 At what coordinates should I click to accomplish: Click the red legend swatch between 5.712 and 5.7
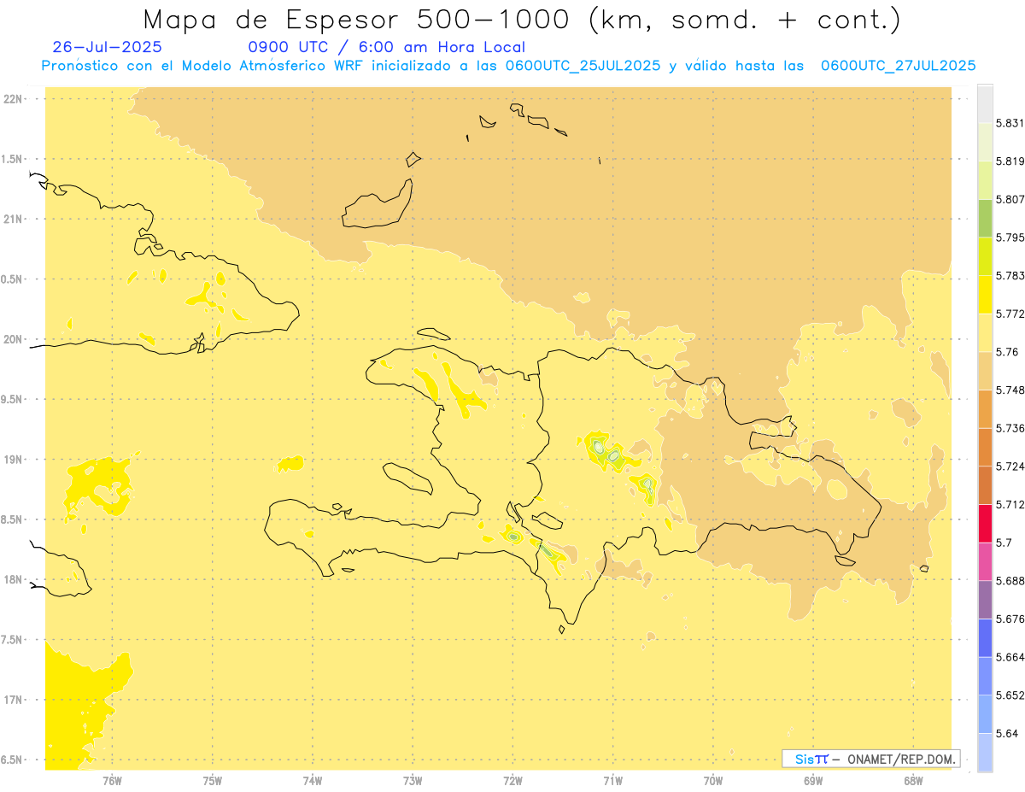click(985, 523)
